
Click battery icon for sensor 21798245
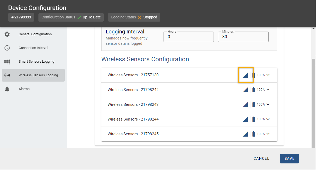click(x=254, y=134)
